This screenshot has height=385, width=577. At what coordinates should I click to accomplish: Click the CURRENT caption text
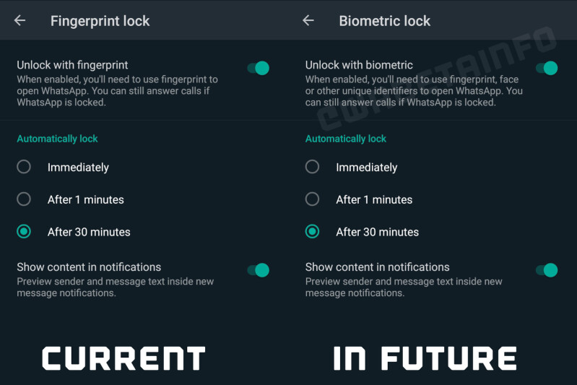[x=123, y=358]
